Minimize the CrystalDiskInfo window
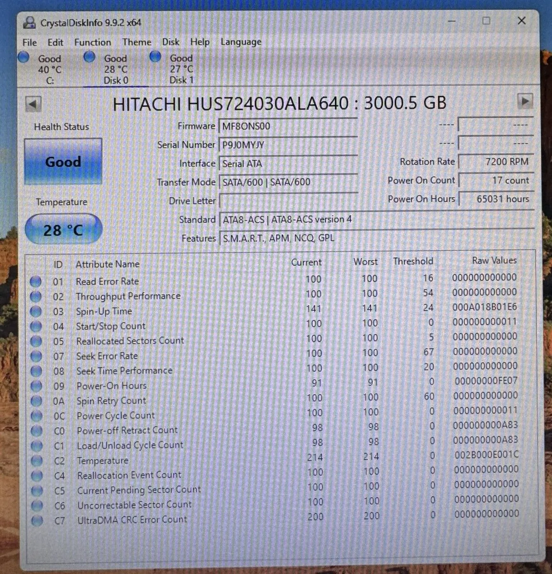 452,21
